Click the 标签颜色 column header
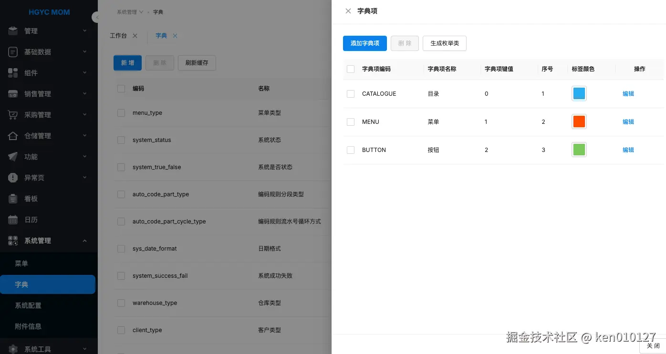This screenshot has width=666, height=354. (583, 69)
